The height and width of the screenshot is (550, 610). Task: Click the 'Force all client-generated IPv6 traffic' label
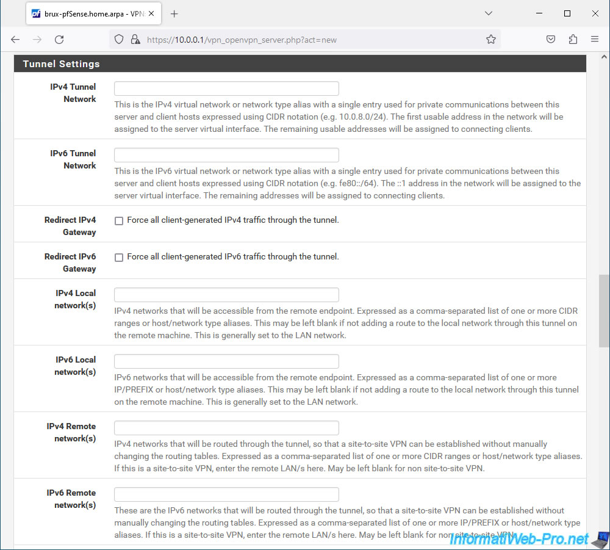pos(232,256)
